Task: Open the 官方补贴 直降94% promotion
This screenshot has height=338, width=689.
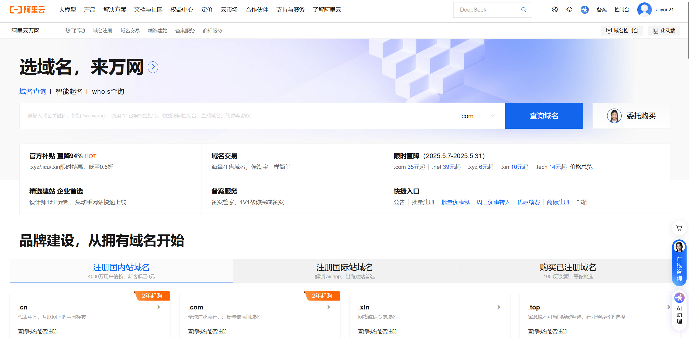Action: [63, 156]
